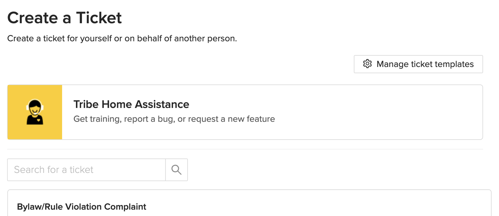Click the gear icon for ticket templates
The width and height of the screenshot is (499, 216).
(x=367, y=64)
